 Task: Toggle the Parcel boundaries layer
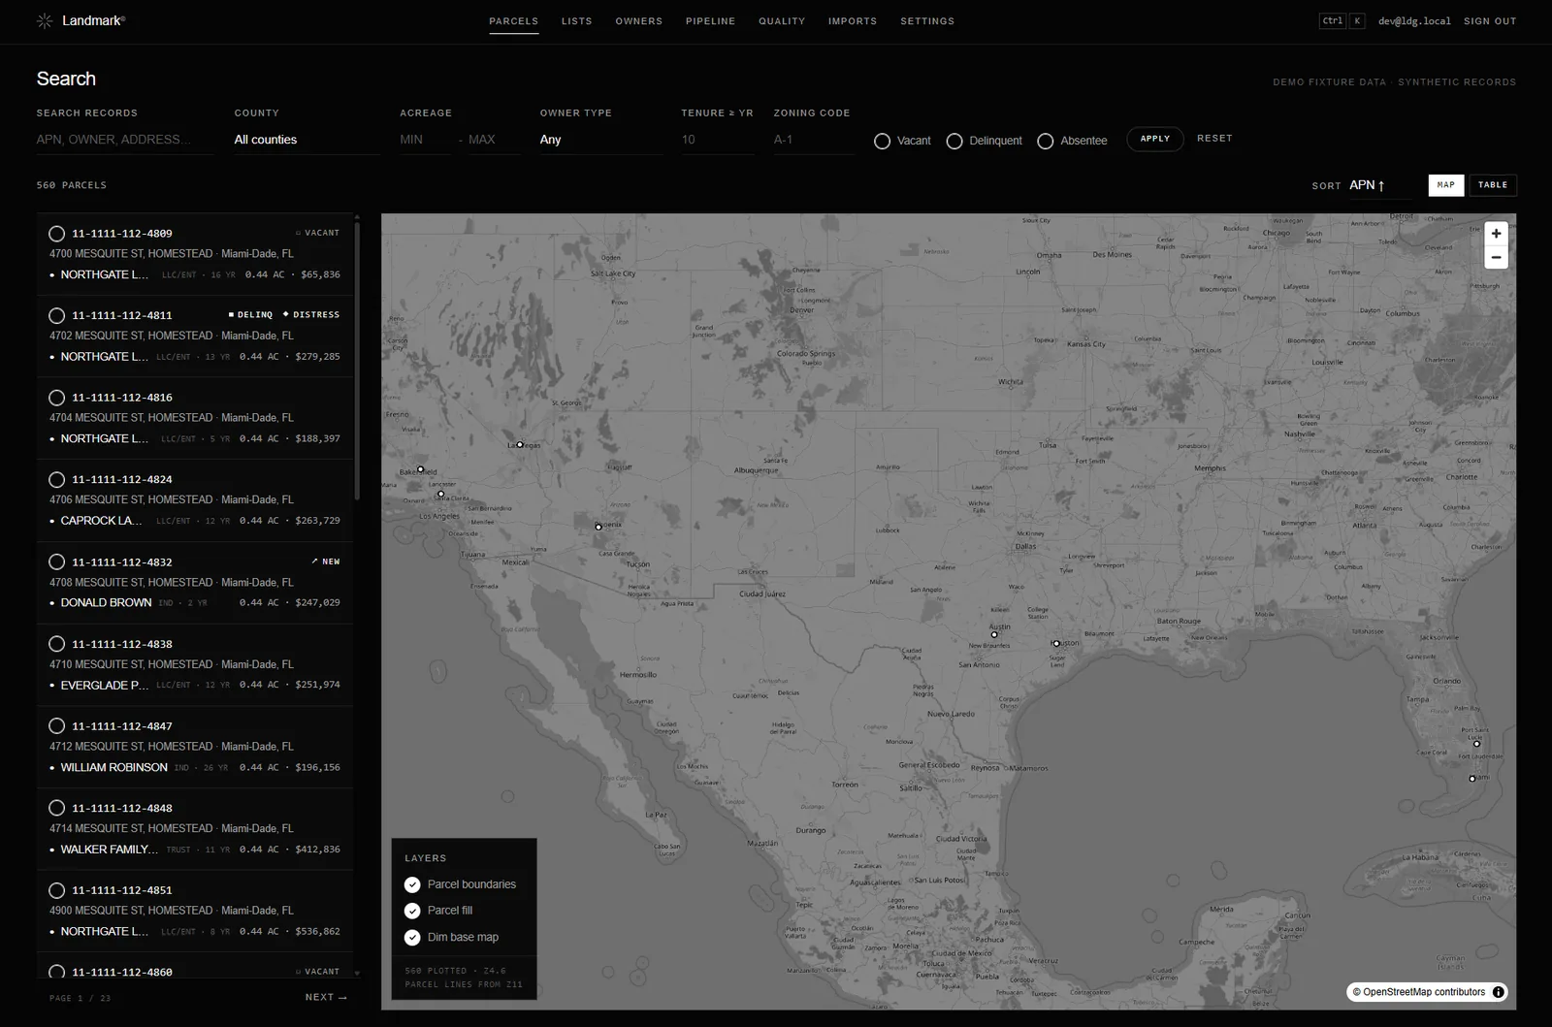tap(412, 884)
